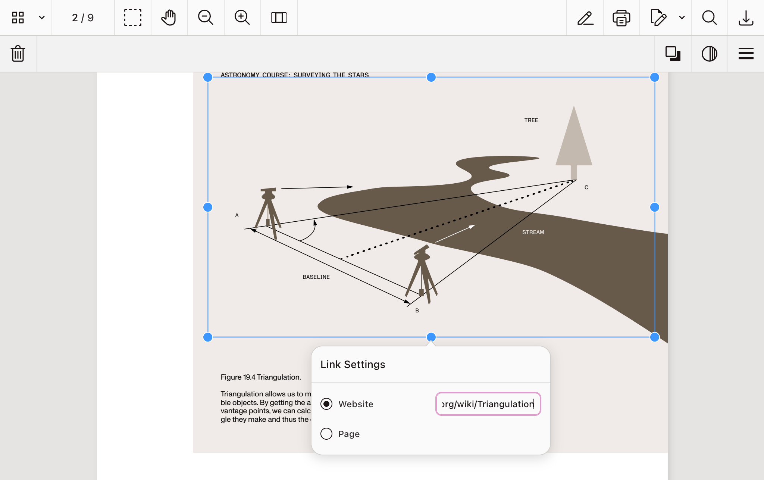Zoom in with plus magnifier

[242, 18]
